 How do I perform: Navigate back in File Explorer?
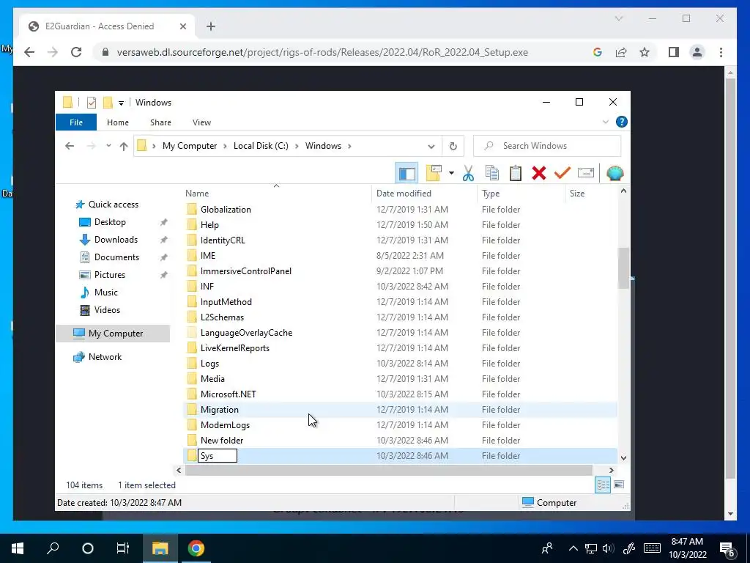70,146
